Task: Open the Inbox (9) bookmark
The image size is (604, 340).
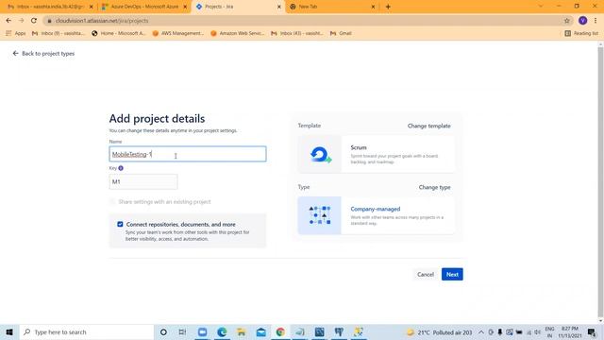Action: 59,33
